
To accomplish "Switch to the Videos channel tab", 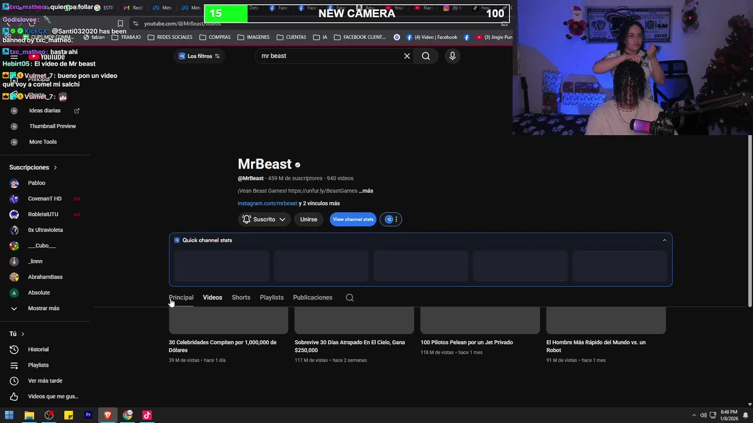I will pos(212,297).
